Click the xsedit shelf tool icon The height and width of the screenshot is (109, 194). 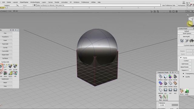coord(187,91)
